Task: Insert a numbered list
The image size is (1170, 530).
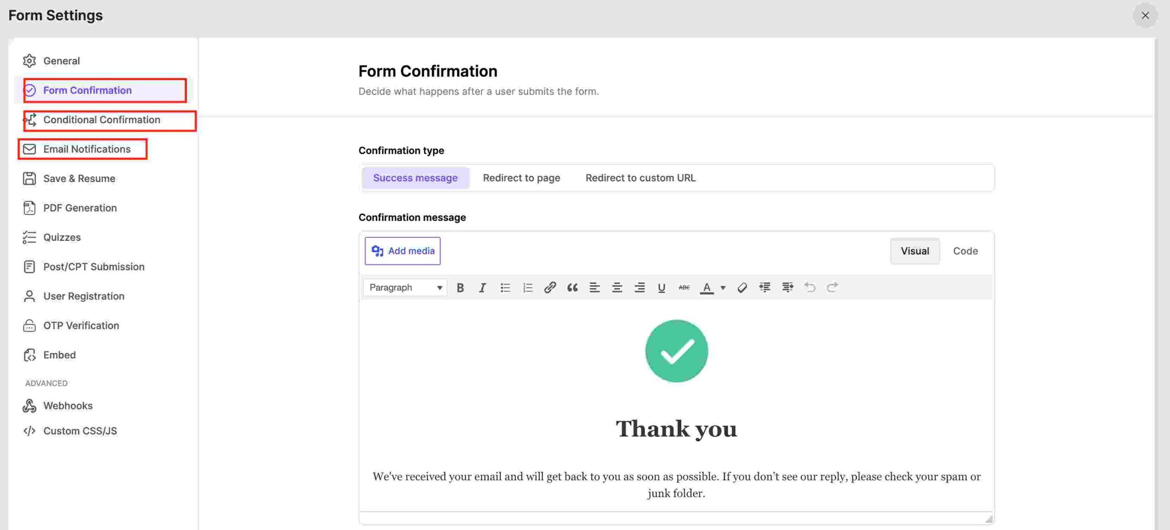Action: (x=527, y=288)
